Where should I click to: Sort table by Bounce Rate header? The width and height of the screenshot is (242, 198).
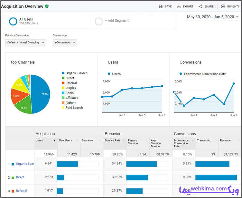[x=112, y=140]
